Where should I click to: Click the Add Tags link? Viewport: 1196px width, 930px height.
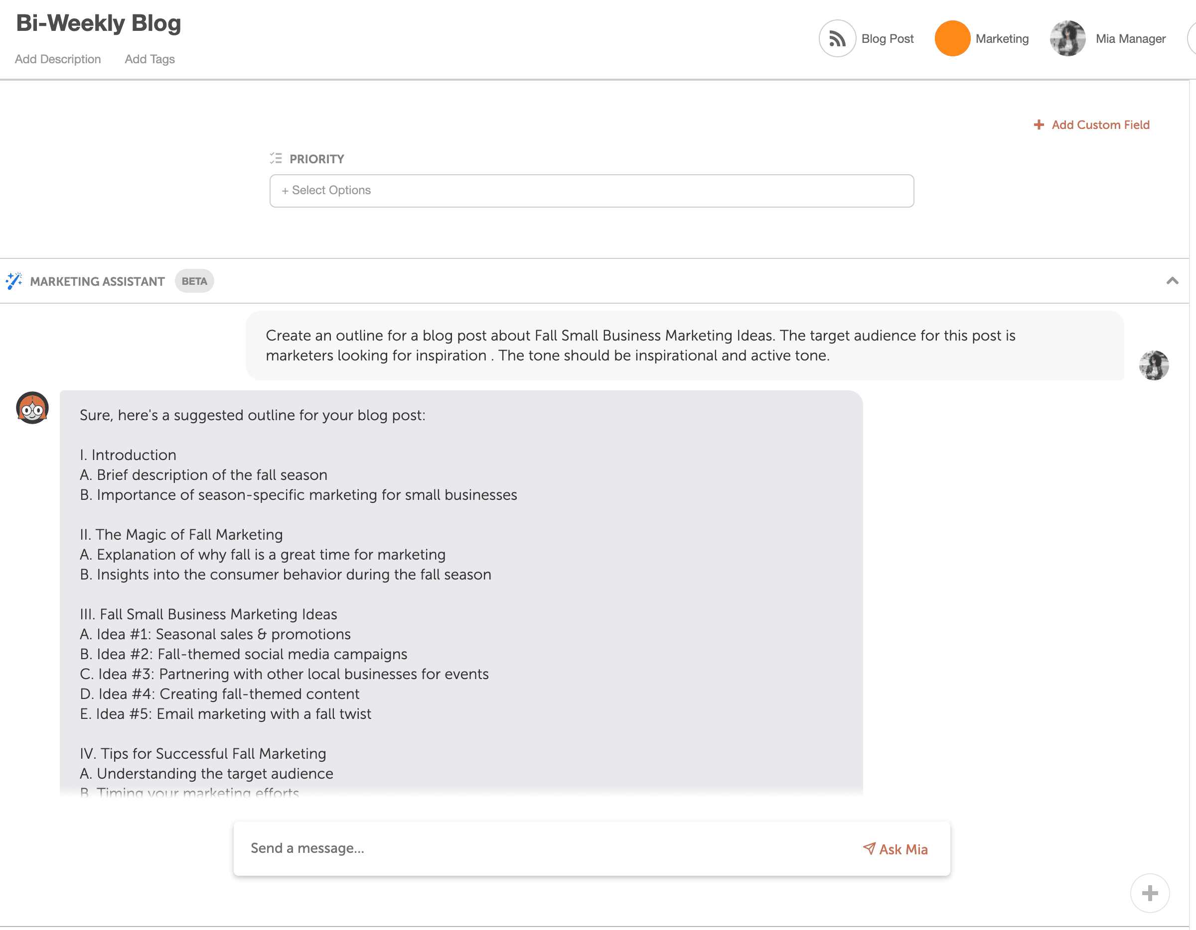(149, 59)
